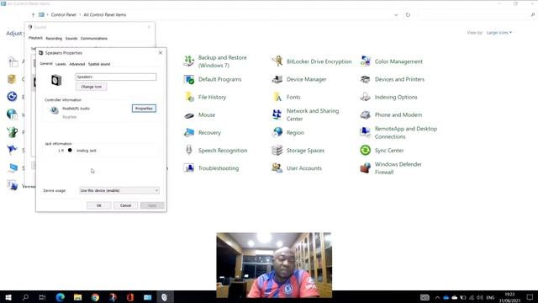This screenshot has height=303, width=538.
Task: Click the Speakers name text field
Action: point(116,77)
